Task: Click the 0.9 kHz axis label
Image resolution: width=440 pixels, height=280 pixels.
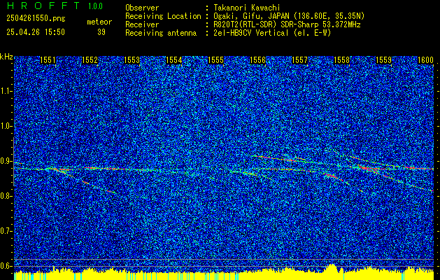Action: (x=6, y=161)
